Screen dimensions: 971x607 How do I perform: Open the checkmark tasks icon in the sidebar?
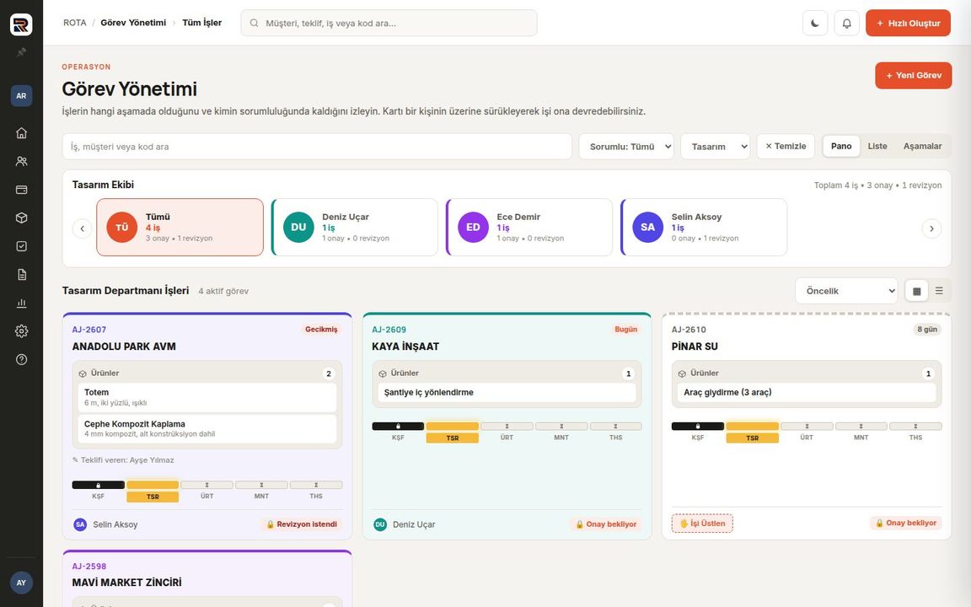point(21,246)
